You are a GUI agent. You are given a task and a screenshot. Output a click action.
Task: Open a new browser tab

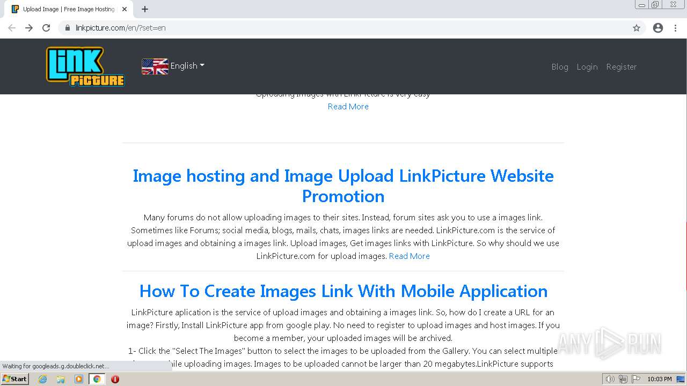coord(145,9)
